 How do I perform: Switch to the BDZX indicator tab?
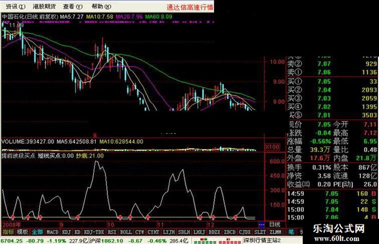[x=214, y=232]
